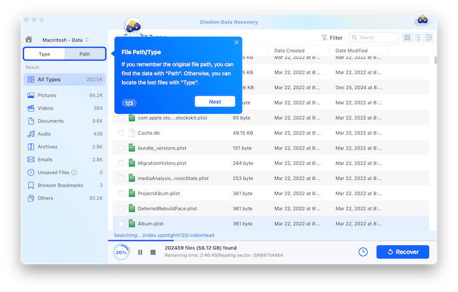Open the Emails category
Viewport: 458px width, 292px height.
pyautogui.click(x=46, y=159)
